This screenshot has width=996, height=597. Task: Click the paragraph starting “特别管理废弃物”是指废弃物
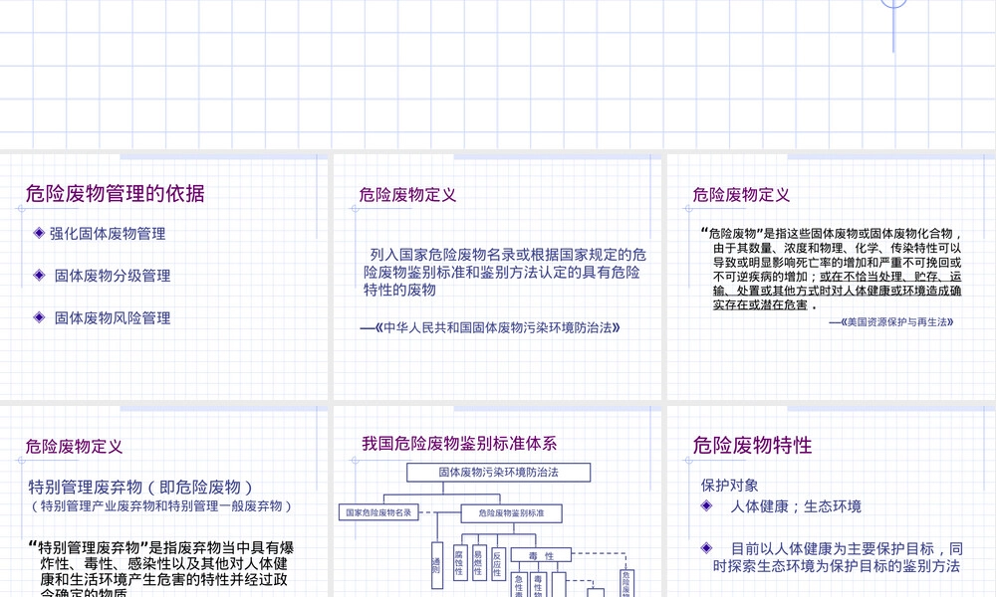(161, 568)
